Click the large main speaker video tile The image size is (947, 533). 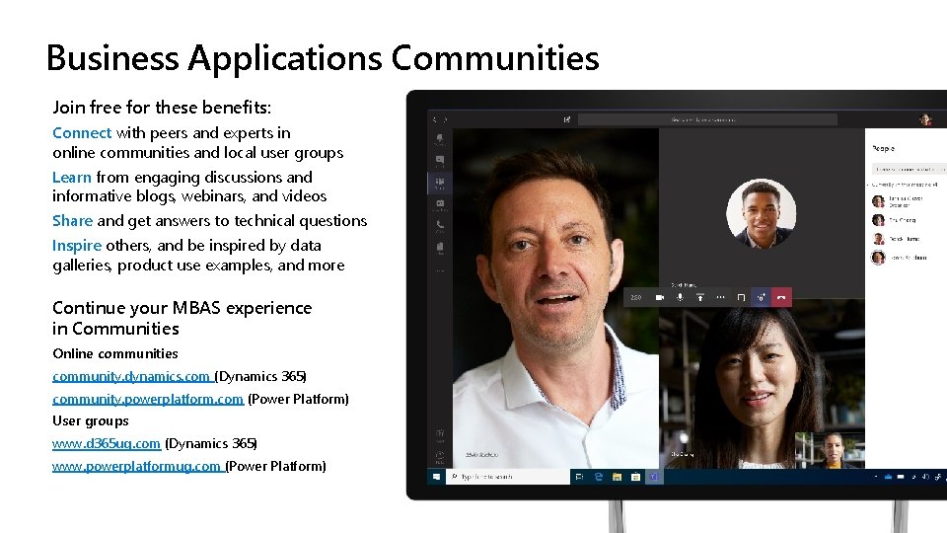click(555, 298)
